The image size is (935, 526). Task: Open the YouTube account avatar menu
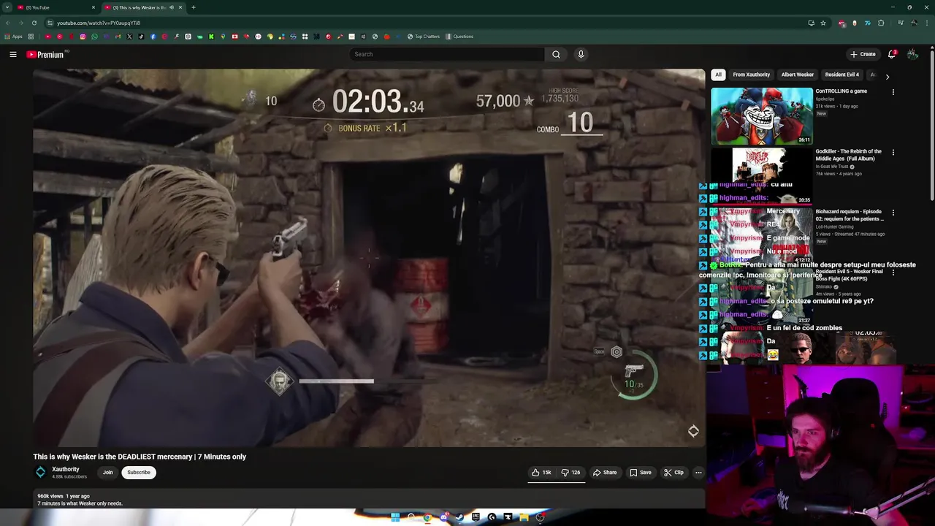(912, 54)
